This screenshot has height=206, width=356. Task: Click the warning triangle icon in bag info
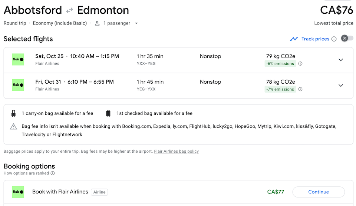[14, 127]
